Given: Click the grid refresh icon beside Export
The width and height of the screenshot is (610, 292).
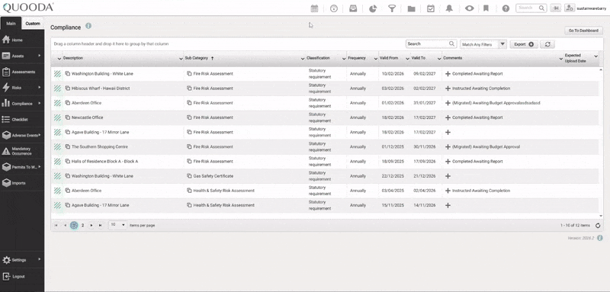Looking at the screenshot, I should coord(547,44).
